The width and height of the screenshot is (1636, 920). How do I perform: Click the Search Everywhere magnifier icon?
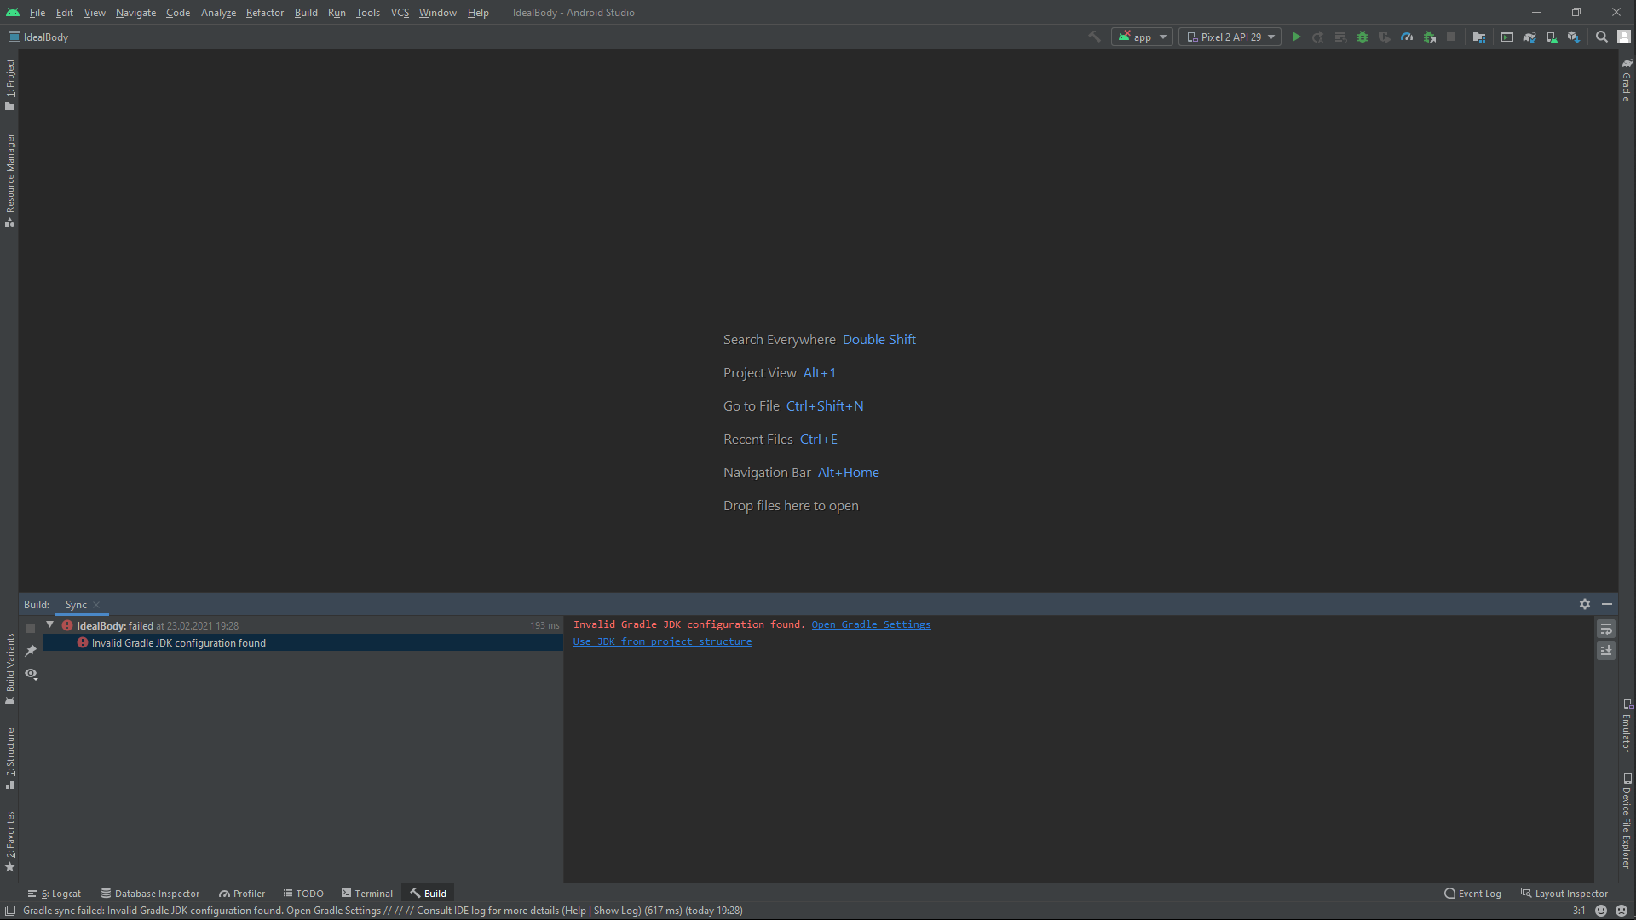coord(1602,37)
